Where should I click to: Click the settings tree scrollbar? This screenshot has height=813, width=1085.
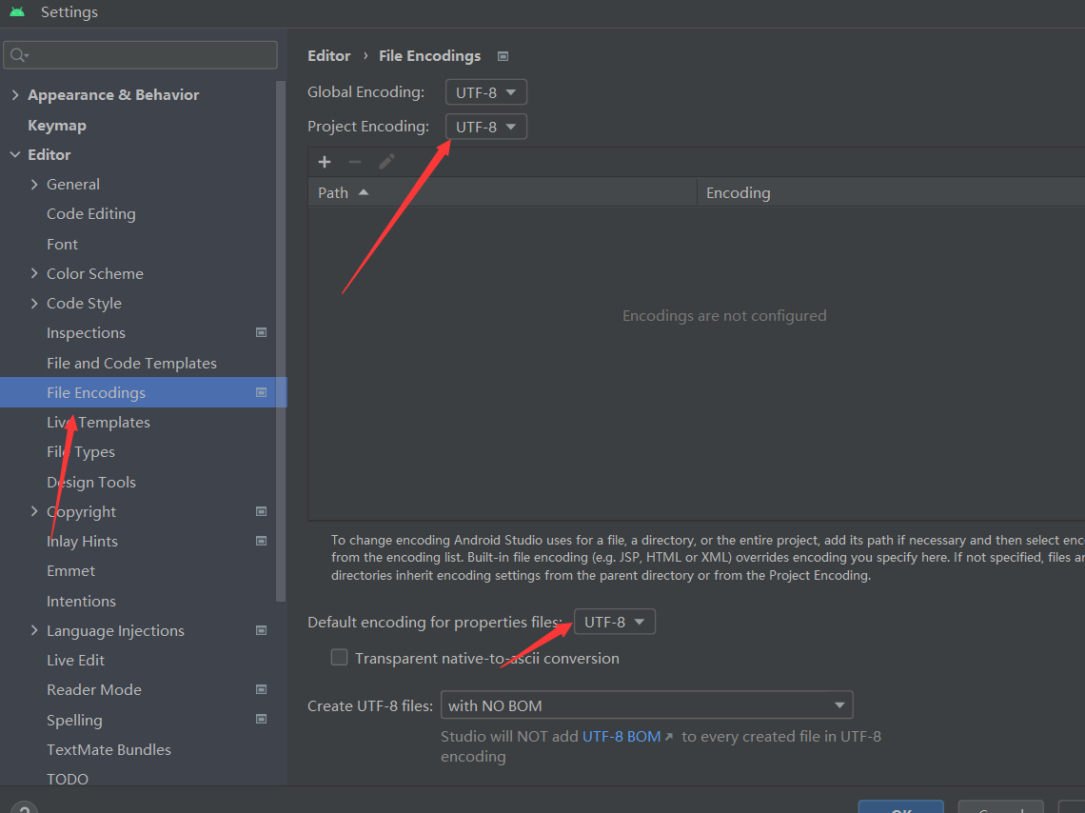pos(281,341)
